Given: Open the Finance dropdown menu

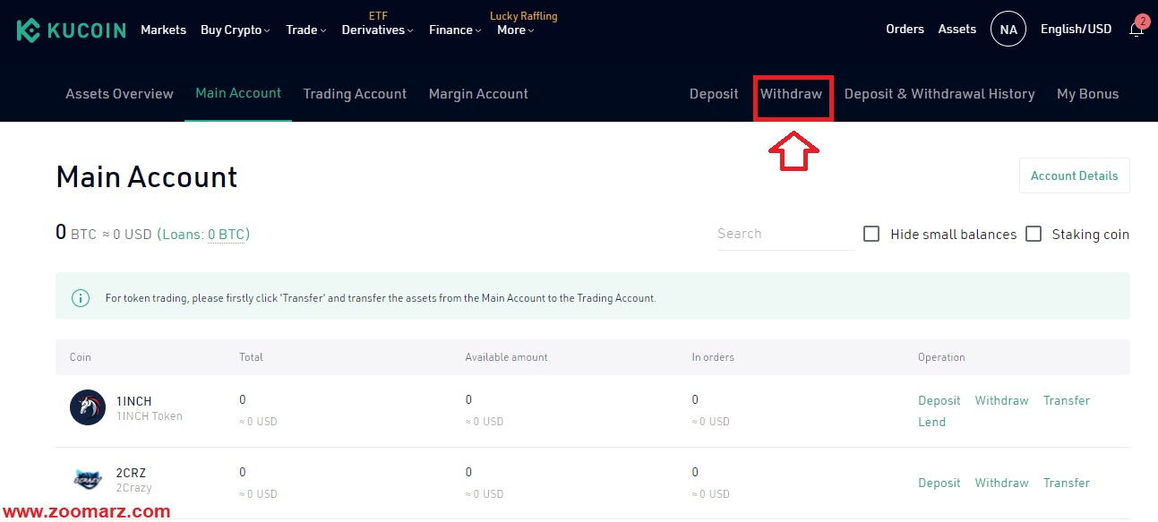Looking at the screenshot, I should tap(455, 30).
